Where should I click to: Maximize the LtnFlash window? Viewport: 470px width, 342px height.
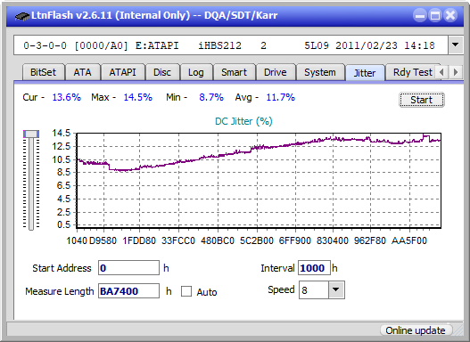(x=435, y=15)
